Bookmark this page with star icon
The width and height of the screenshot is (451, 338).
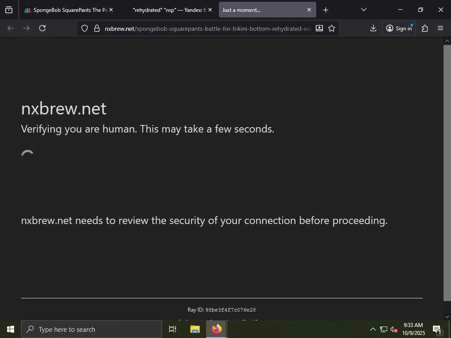[x=332, y=28]
